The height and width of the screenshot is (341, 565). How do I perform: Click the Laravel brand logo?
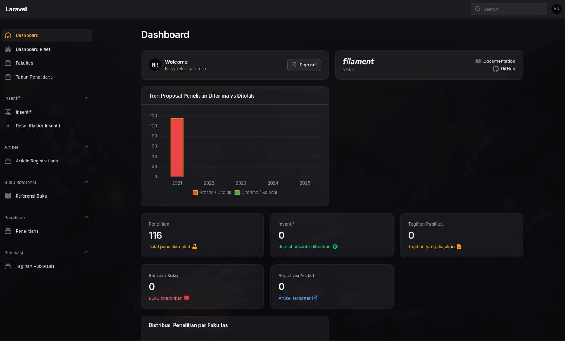tap(16, 9)
